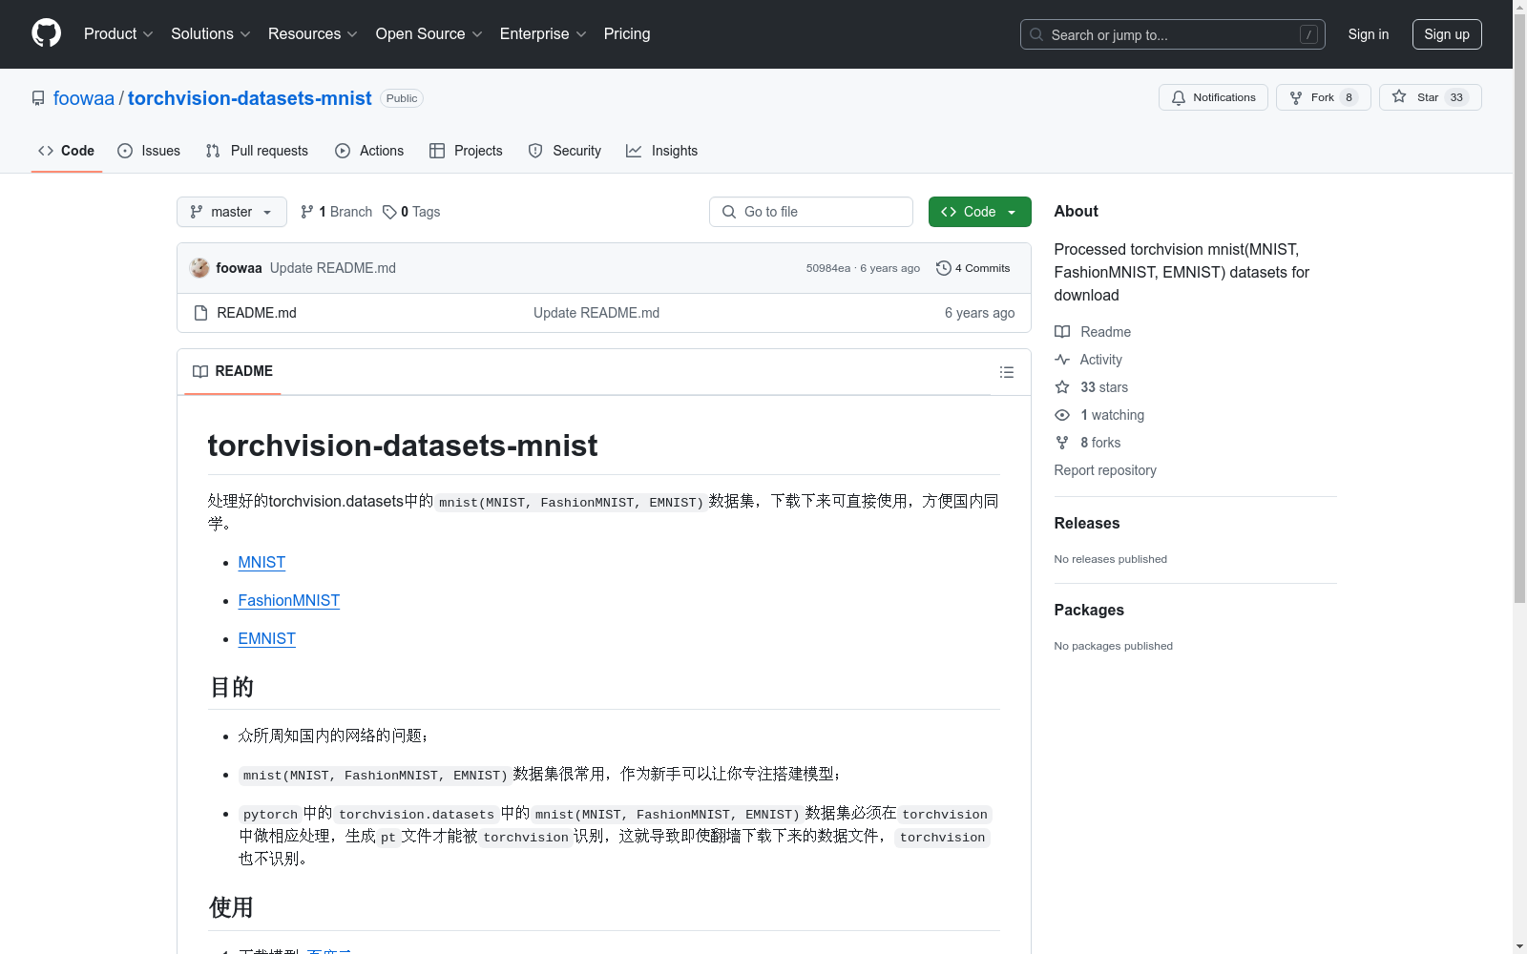Open the foowaa owner link
Viewport: 1527px width, 954px height.
(84, 98)
